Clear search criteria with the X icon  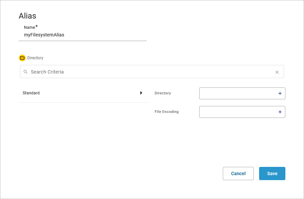point(277,72)
